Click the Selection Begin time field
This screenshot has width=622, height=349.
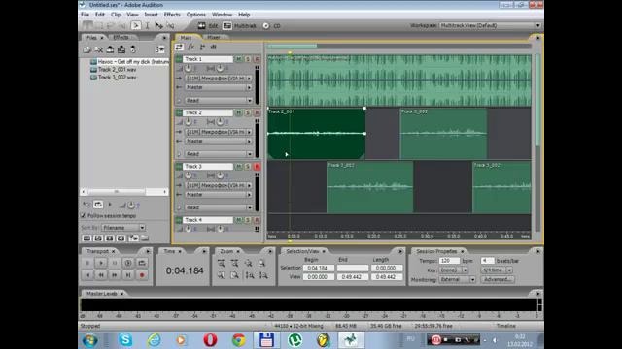coord(318,269)
